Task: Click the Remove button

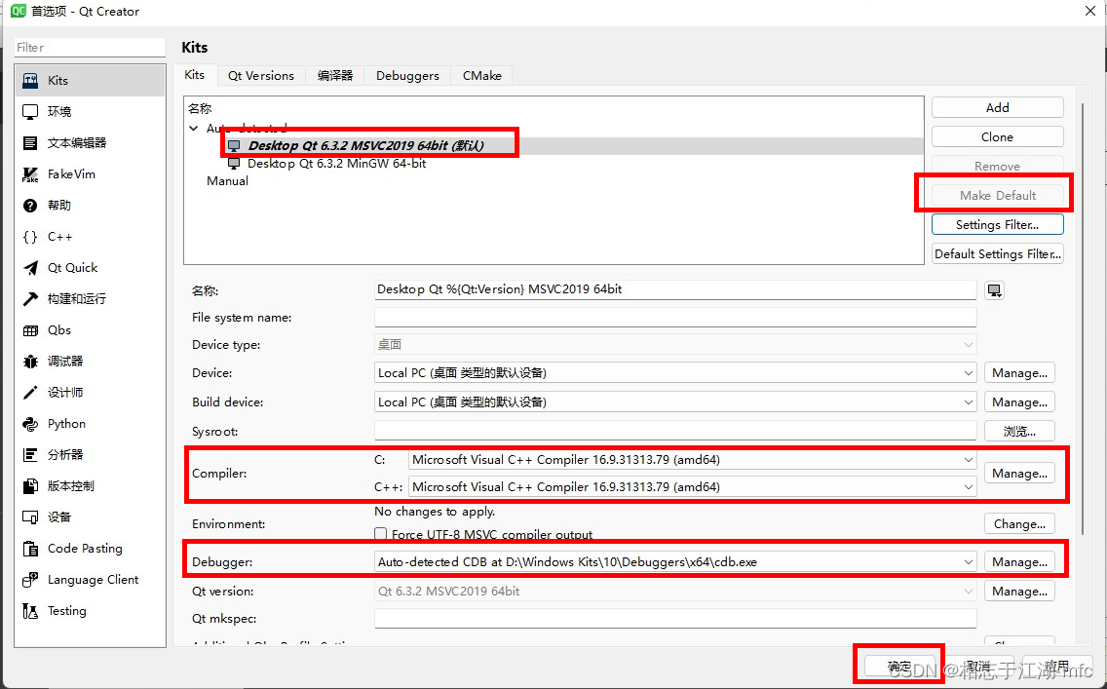Action: tap(998, 166)
